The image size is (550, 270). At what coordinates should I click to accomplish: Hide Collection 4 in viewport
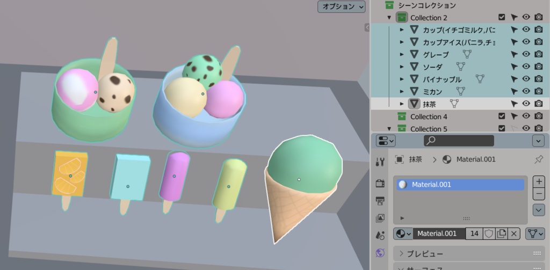pos(526,116)
